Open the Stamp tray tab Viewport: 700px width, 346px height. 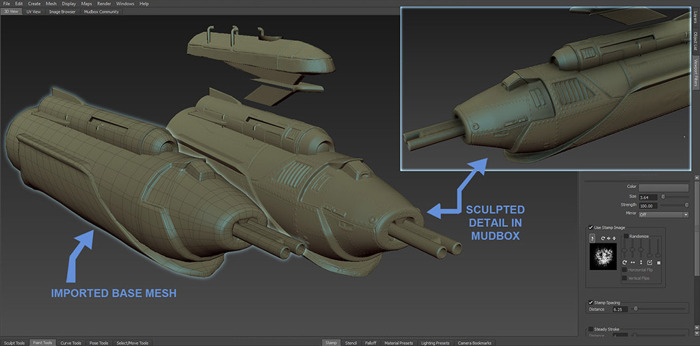coord(331,343)
